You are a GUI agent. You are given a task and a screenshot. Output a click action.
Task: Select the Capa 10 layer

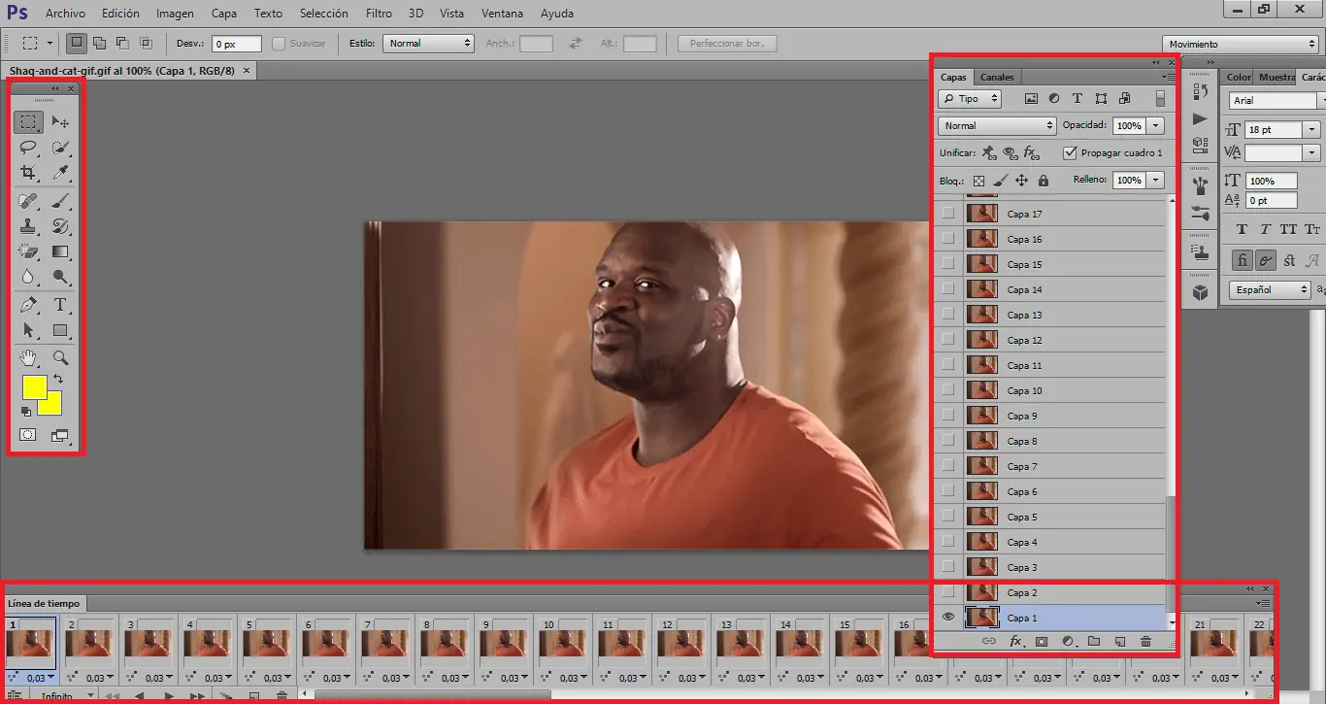pos(1024,390)
